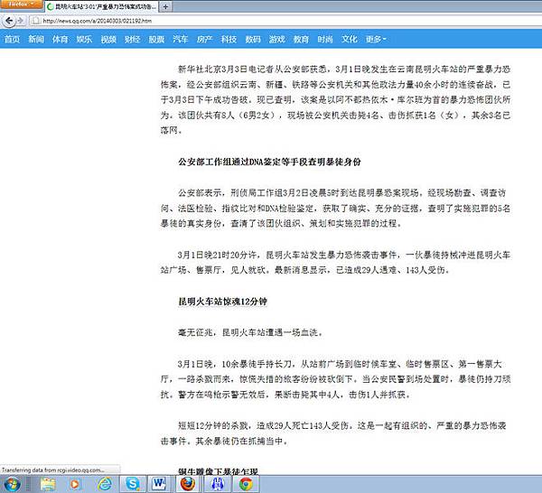Open the 股票 stocks section
542x493 pixels.
(x=156, y=40)
